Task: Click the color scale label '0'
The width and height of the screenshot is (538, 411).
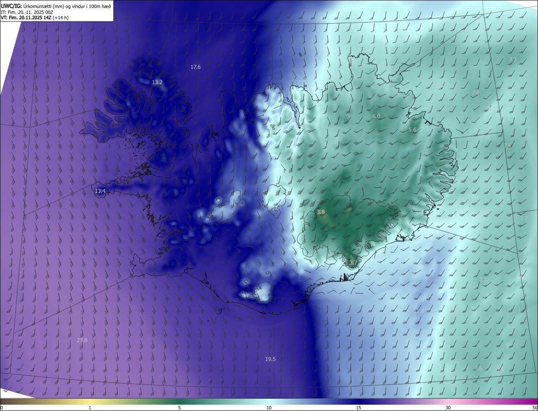Action: click(2, 408)
